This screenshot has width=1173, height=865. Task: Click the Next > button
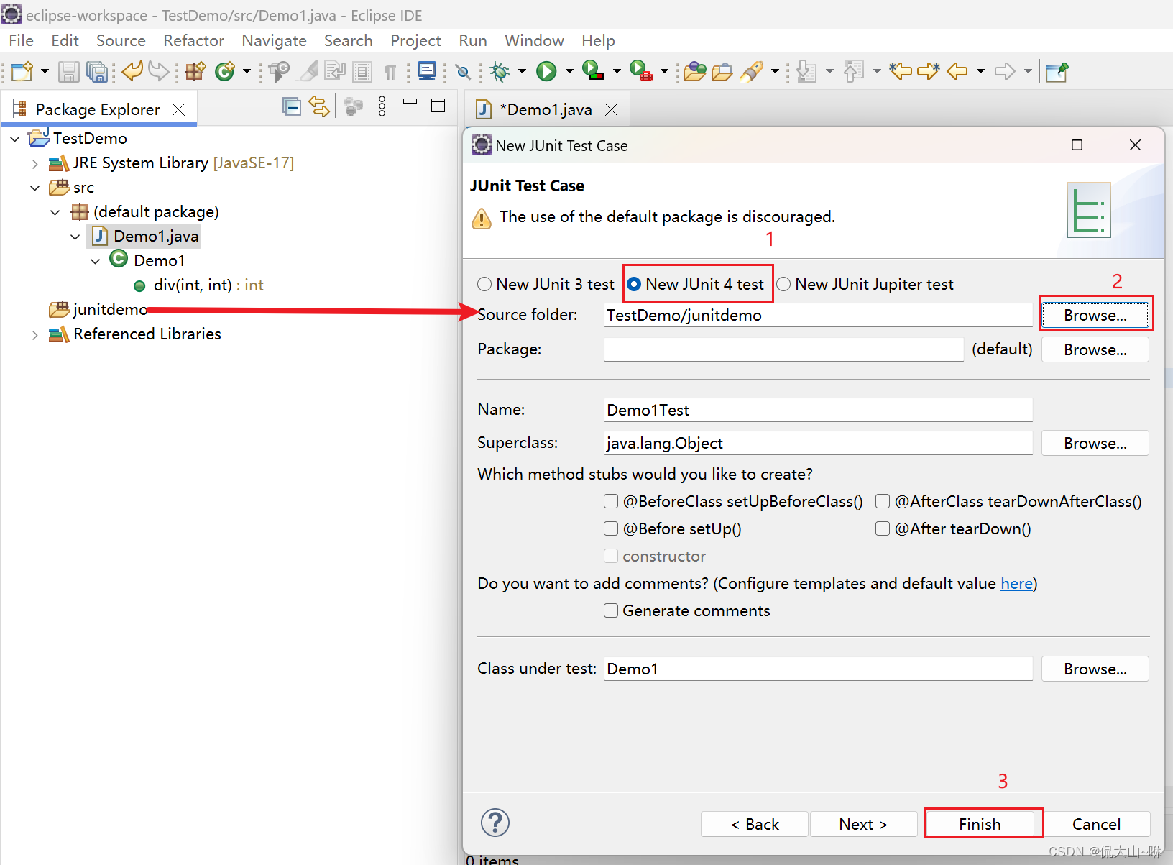click(x=863, y=824)
